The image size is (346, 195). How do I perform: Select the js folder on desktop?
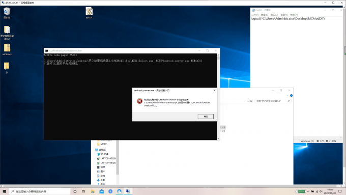(7, 68)
